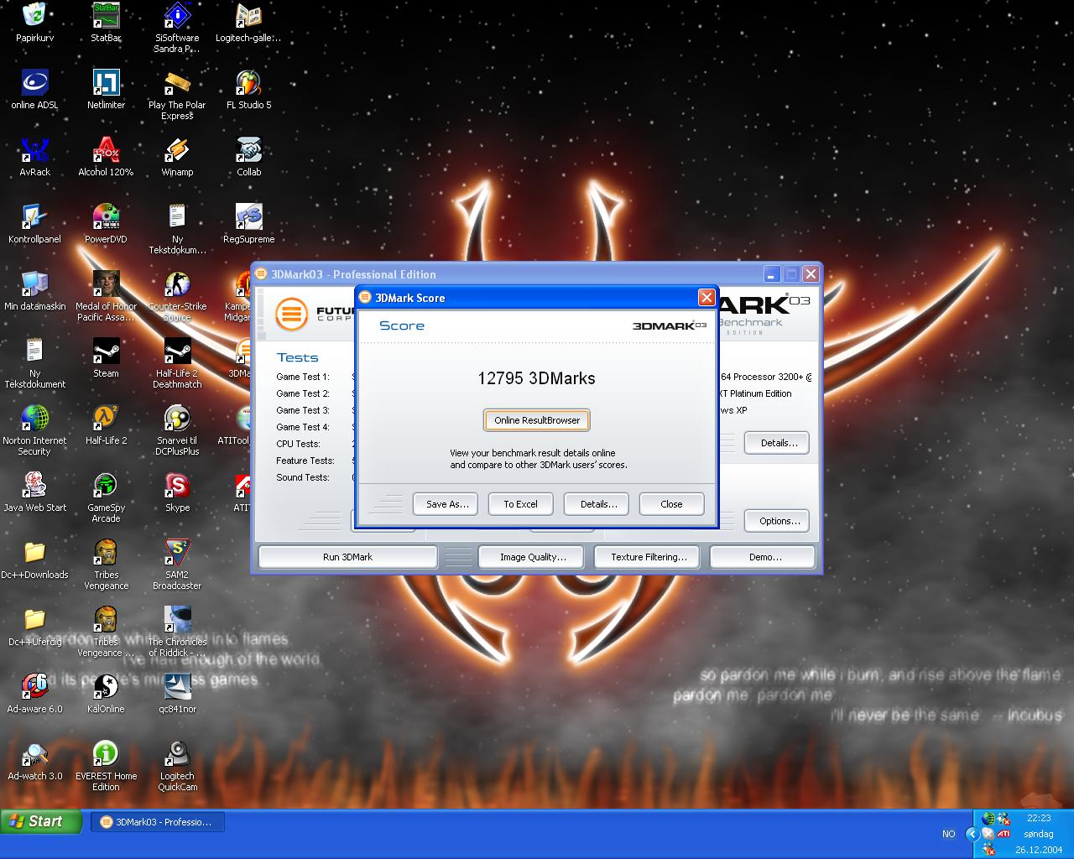This screenshot has width=1074, height=859.
Task: Launch PowerDVD desktop icon
Action: point(106,223)
